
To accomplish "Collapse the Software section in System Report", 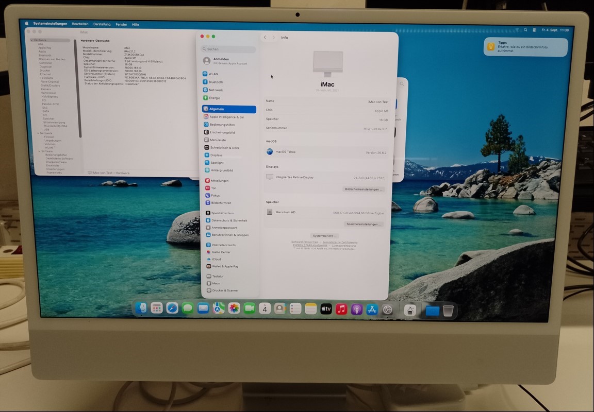I will (x=39, y=151).
